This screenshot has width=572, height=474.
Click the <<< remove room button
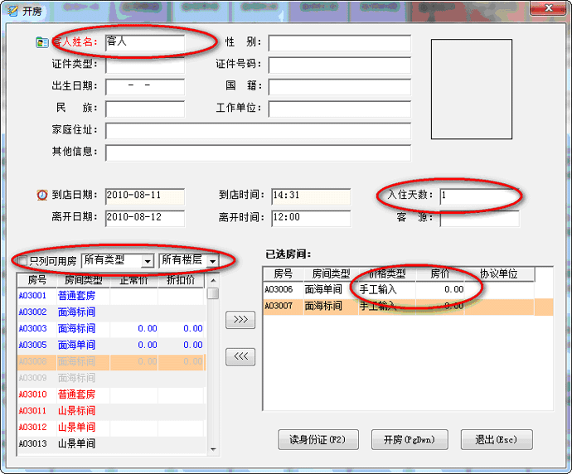click(x=240, y=356)
